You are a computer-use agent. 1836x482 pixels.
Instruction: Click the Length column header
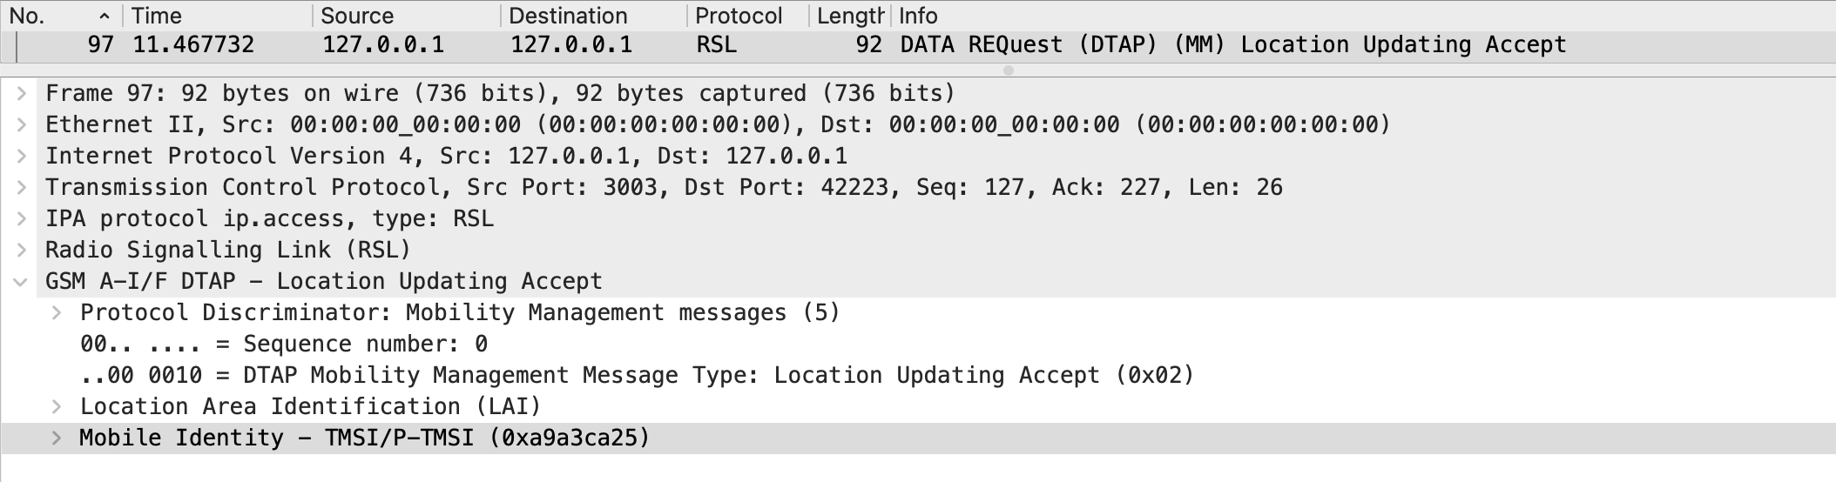(x=849, y=16)
